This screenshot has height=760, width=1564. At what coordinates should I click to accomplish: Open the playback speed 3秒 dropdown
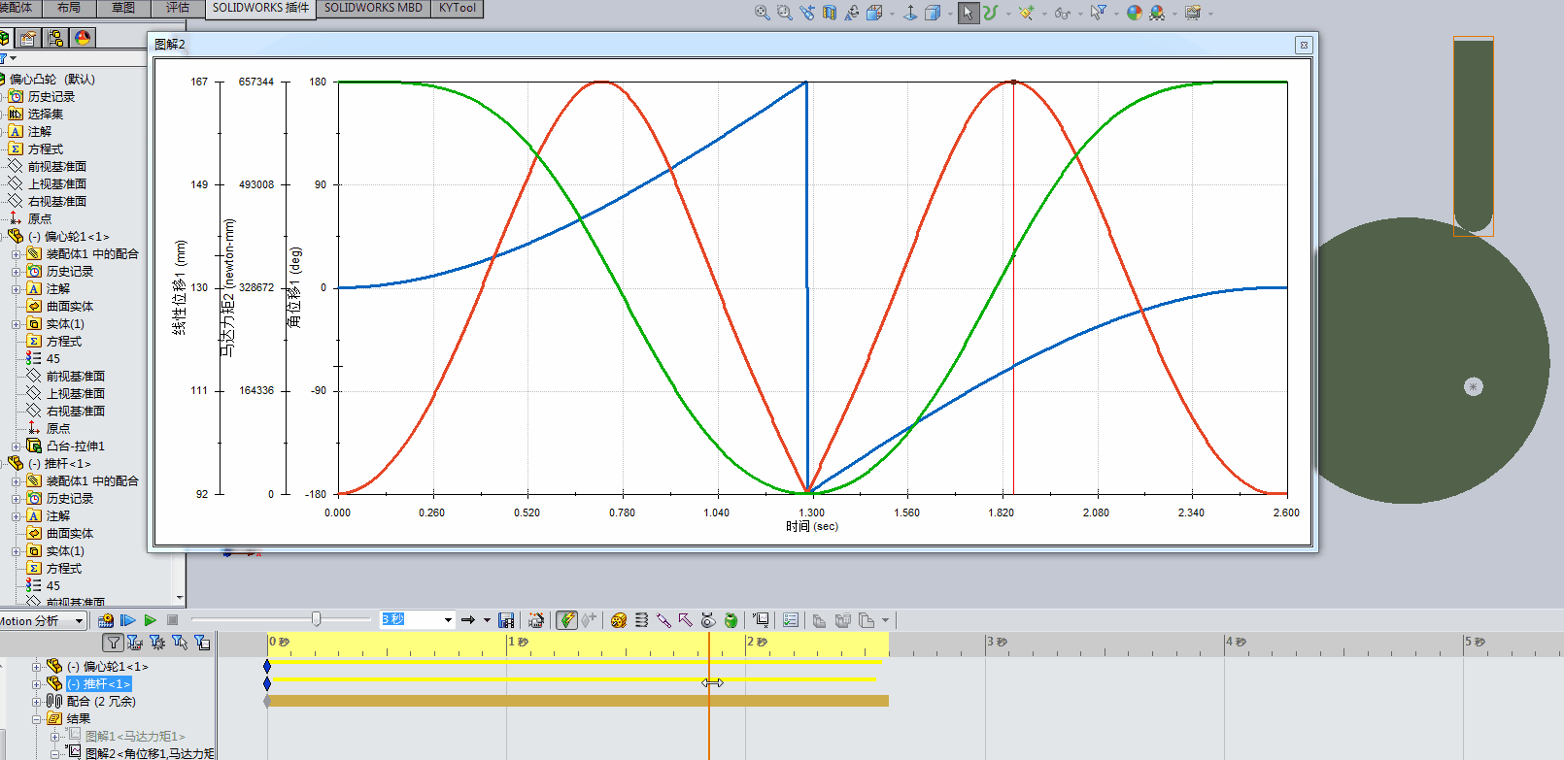[x=448, y=619]
